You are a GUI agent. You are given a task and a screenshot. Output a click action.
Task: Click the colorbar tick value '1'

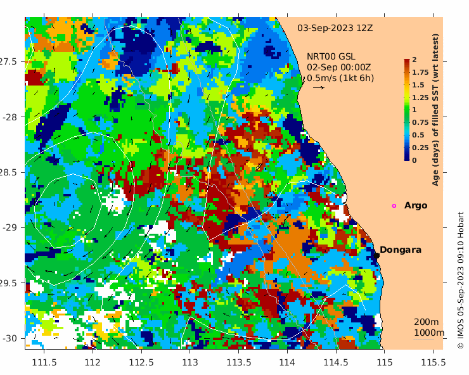[x=414, y=110]
